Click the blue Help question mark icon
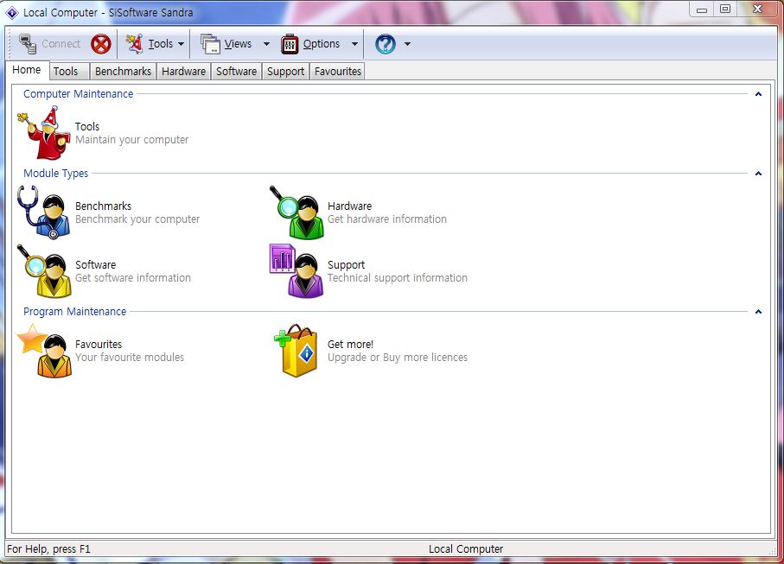 pos(385,44)
